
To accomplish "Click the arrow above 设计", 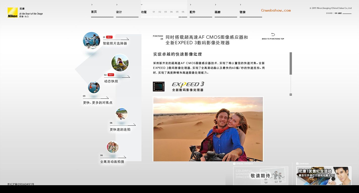I will (x=117, y=5).
